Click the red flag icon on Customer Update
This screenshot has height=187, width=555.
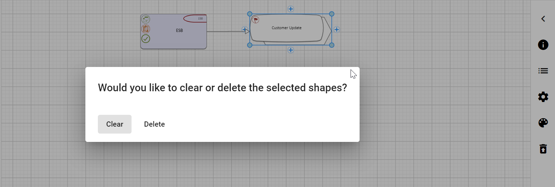coord(256,20)
